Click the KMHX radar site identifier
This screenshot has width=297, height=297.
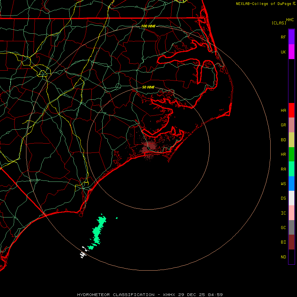[x=169, y=295]
